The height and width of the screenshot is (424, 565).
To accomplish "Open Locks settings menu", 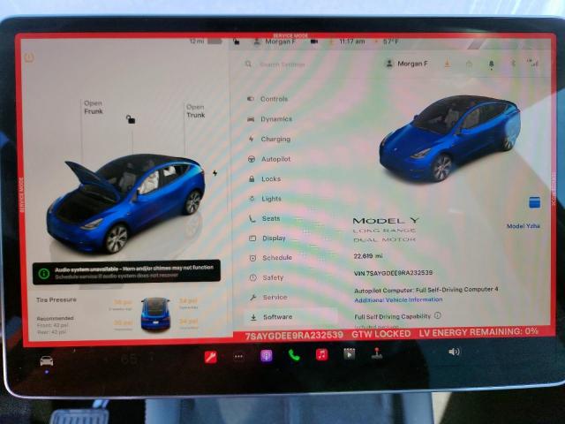I will click(x=264, y=178).
